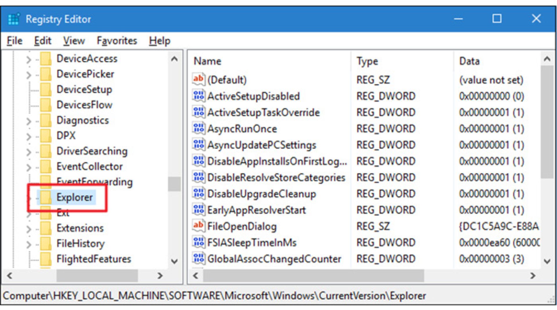Click the string icon of FileOpenDialog
Screen dimensions: 557x310
tap(199, 226)
